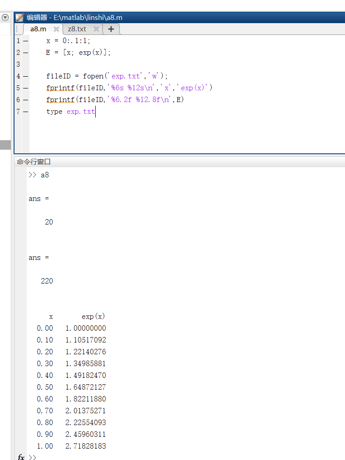Click output value 2.71828183

pos(86,446)
